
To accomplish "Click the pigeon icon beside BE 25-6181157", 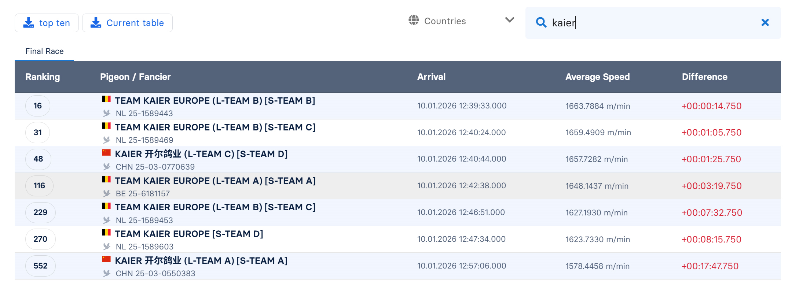I will click(107, 193).
